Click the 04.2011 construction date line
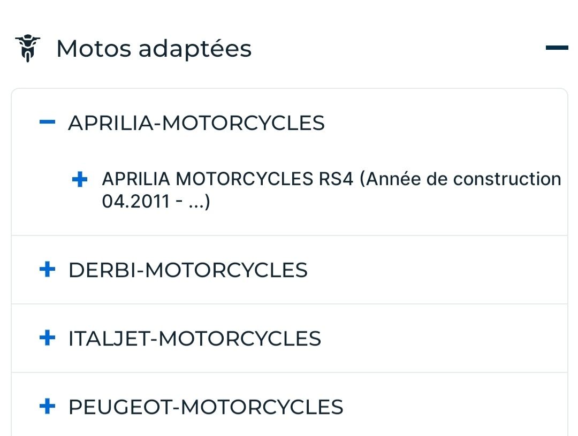This screenshot has height=436, width=578. 155,203
